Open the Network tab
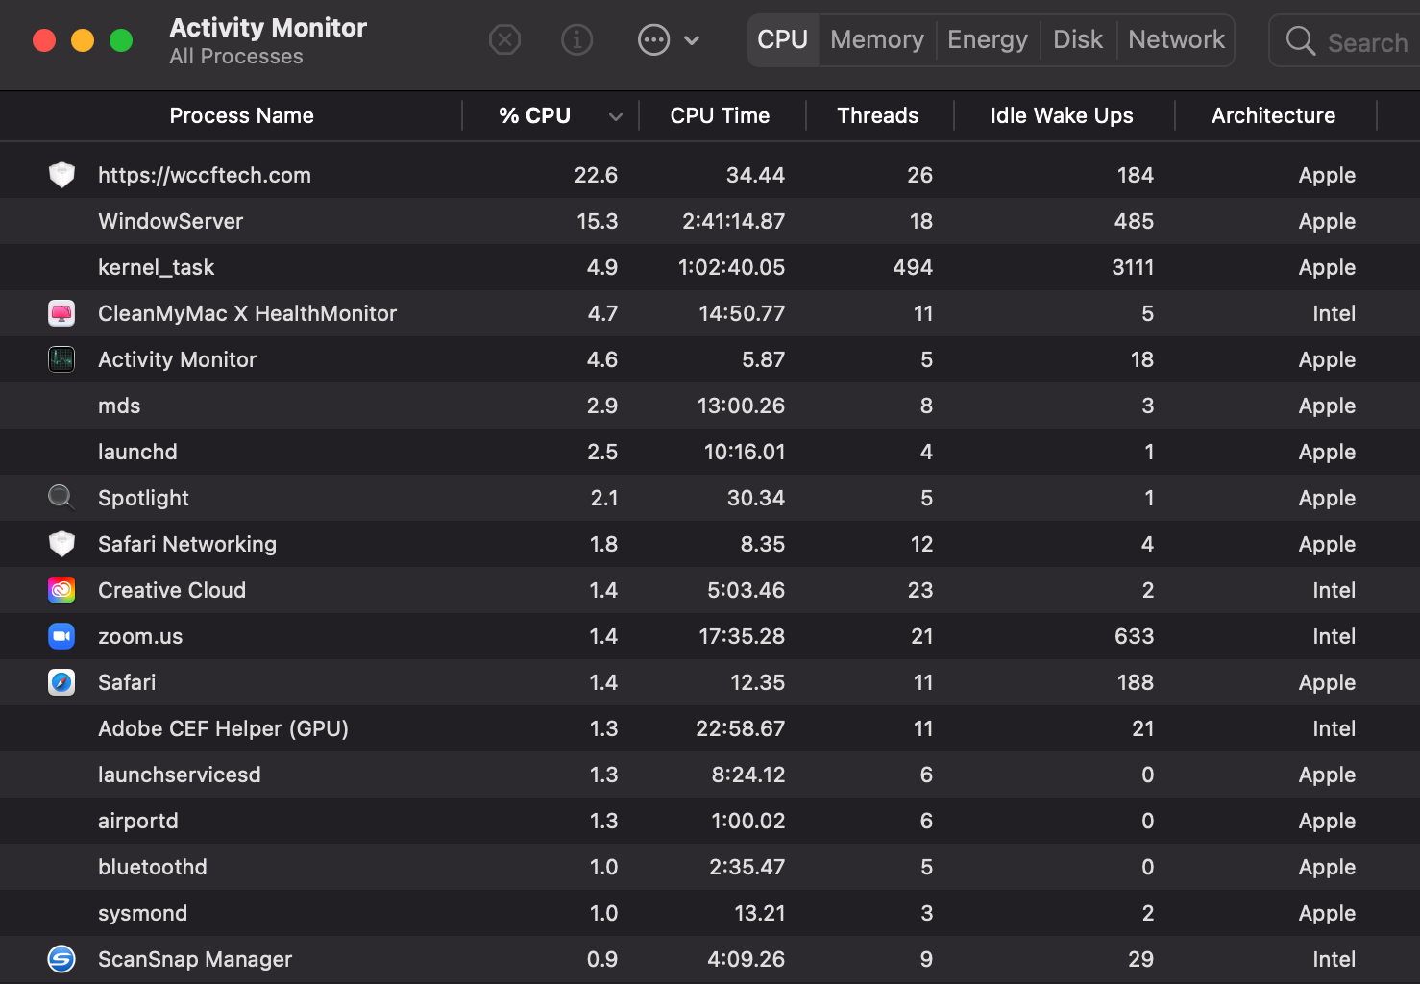 coord(1176,40)
